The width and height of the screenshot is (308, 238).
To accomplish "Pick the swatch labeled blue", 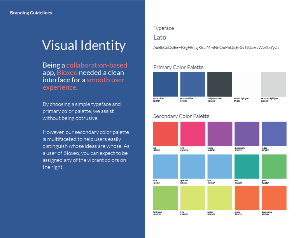I will pos(166,167).
